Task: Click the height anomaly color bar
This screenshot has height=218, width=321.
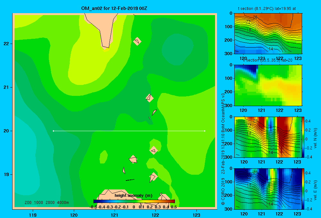Action: [x=134, y=201]
